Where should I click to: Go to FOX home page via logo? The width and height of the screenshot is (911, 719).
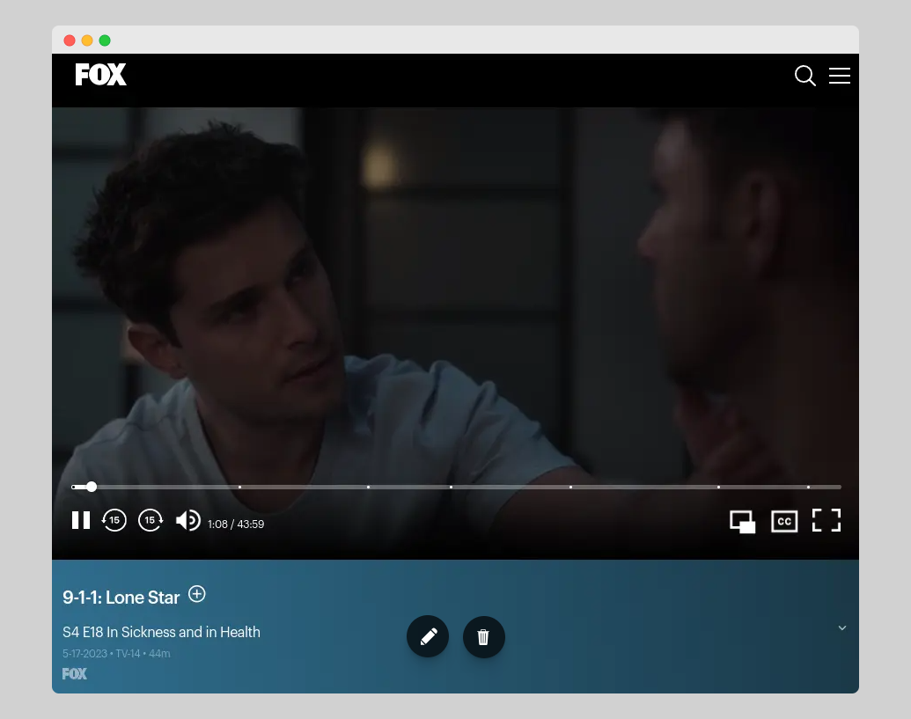click(100, 75)
